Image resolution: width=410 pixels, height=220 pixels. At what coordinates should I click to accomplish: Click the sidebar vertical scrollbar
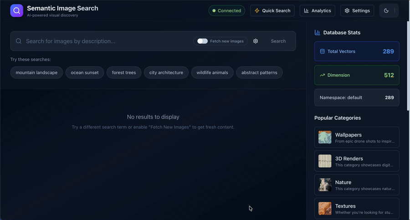[408, 64]
